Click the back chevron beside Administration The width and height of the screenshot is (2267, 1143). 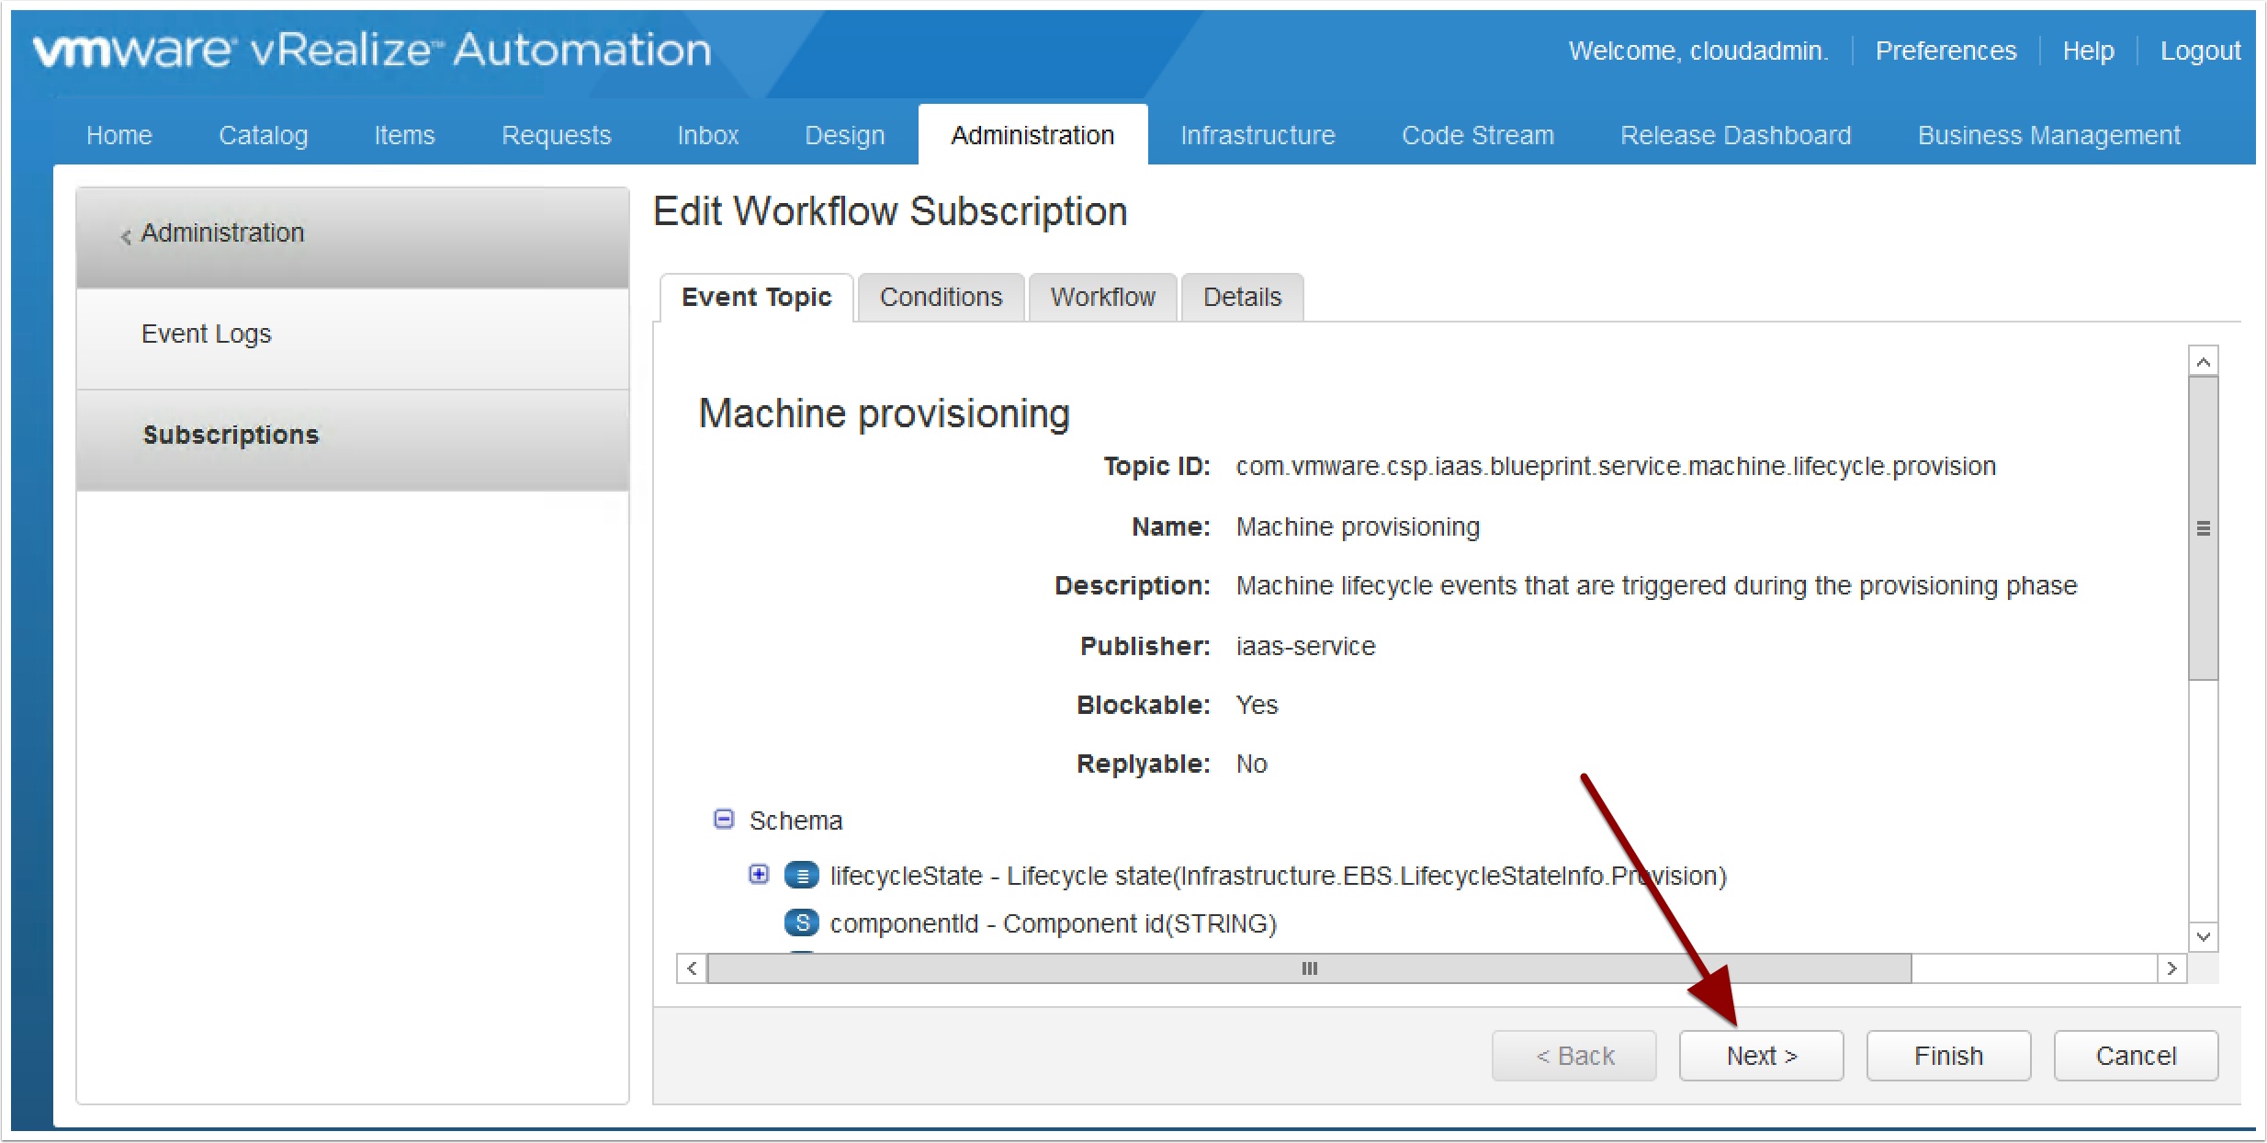(126, 235)
